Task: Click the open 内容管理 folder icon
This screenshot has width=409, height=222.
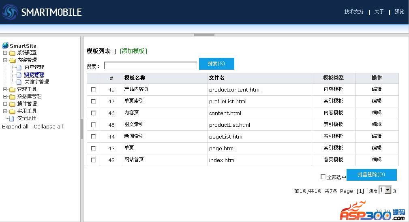Action: tap(12, 60)
